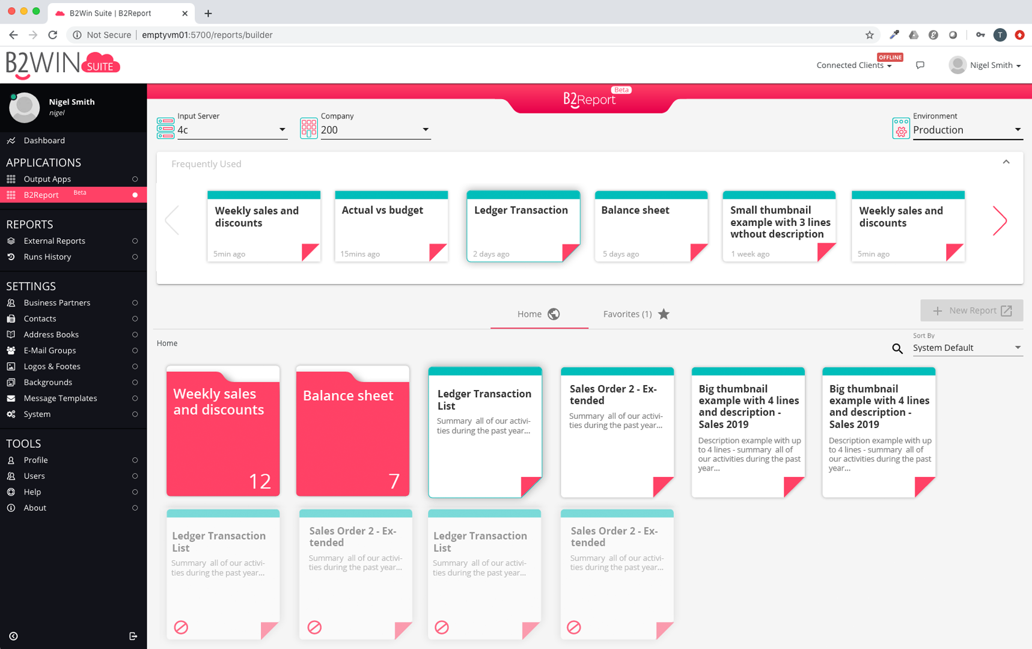Click the About info icon
1032x649 pixels.
point(11,508)
